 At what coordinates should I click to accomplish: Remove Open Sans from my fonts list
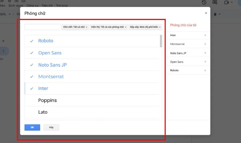(x=205, y=61)
